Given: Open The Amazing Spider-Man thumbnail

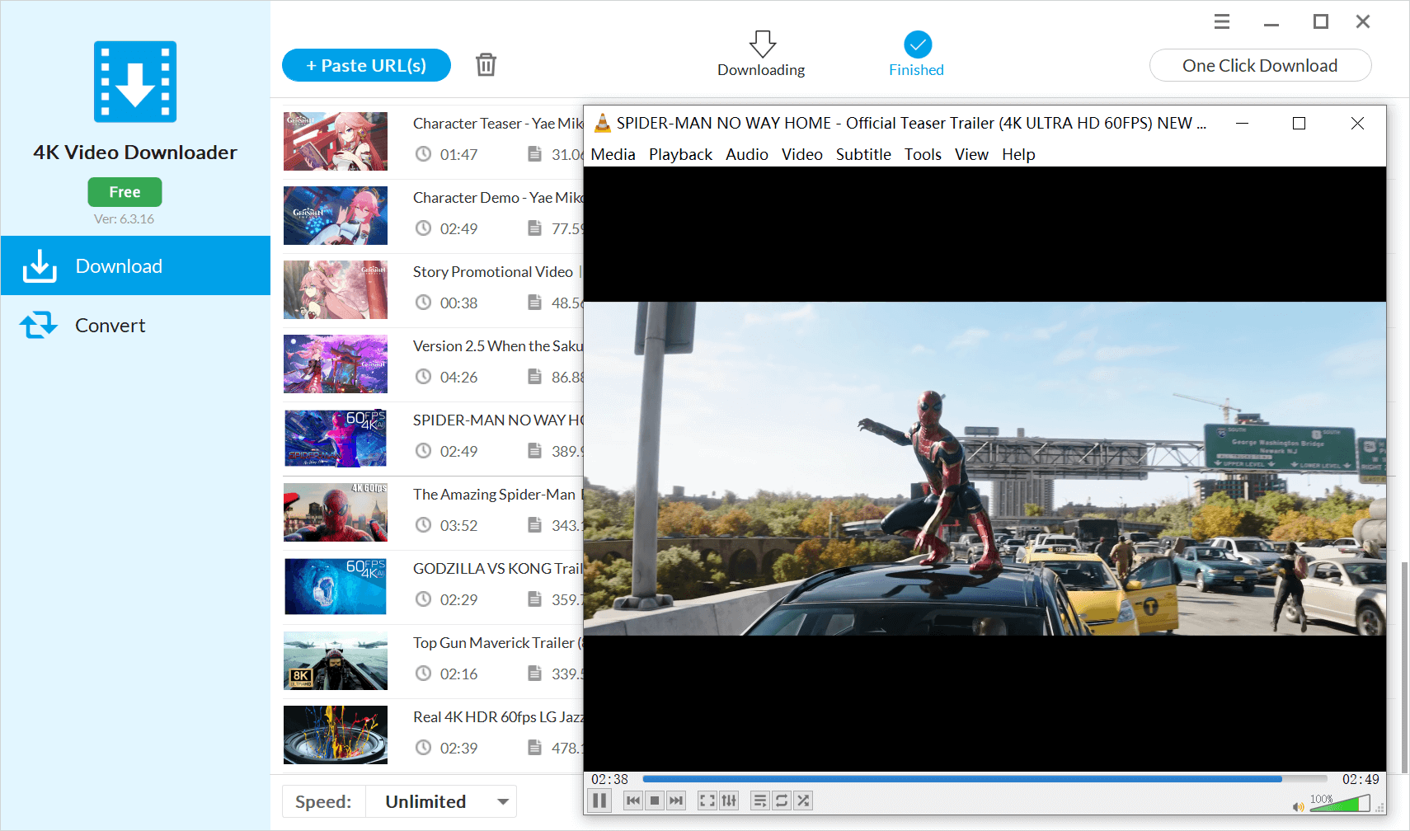Looking at the screenshot, I should 336,512.
